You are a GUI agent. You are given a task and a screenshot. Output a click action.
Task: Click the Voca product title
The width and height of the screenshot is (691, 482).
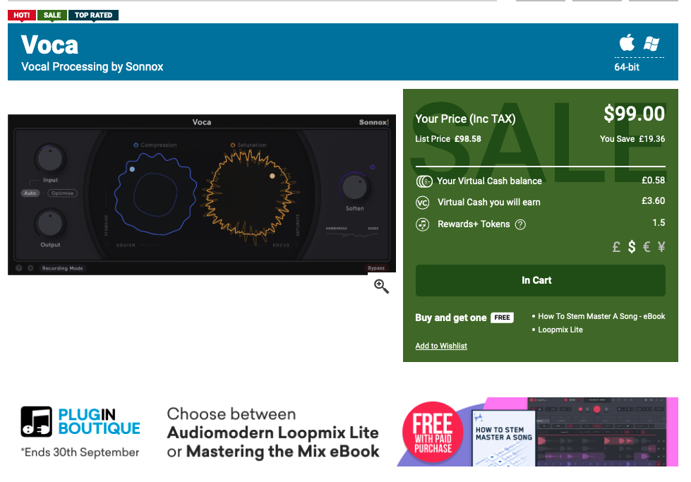50,44
